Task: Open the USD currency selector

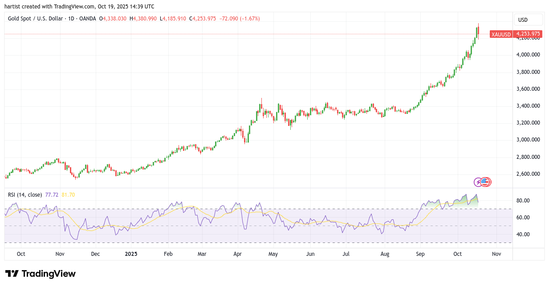Action: click(x=528, y=20)
